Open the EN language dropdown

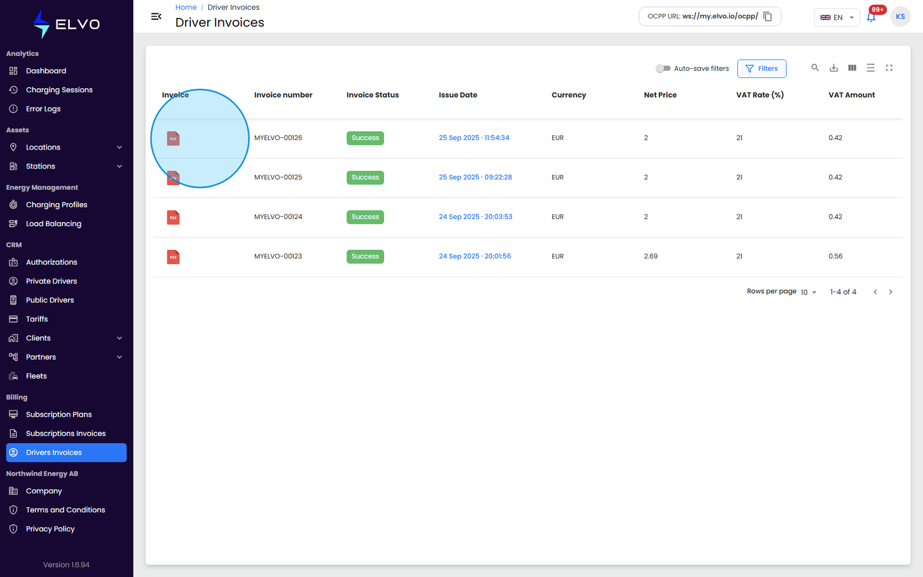click(837, 17)
